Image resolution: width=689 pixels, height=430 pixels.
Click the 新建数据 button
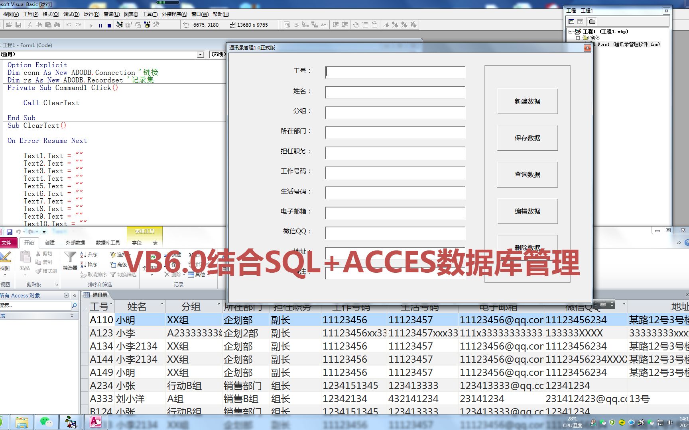point(528,102)
